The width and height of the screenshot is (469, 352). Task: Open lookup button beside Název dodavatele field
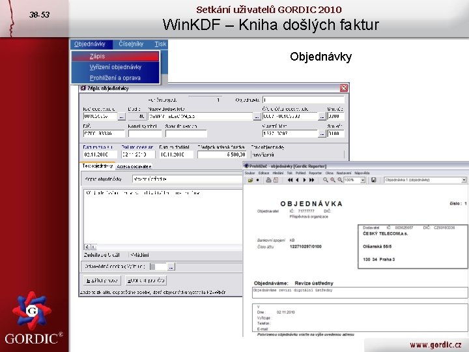pos(257,117)
